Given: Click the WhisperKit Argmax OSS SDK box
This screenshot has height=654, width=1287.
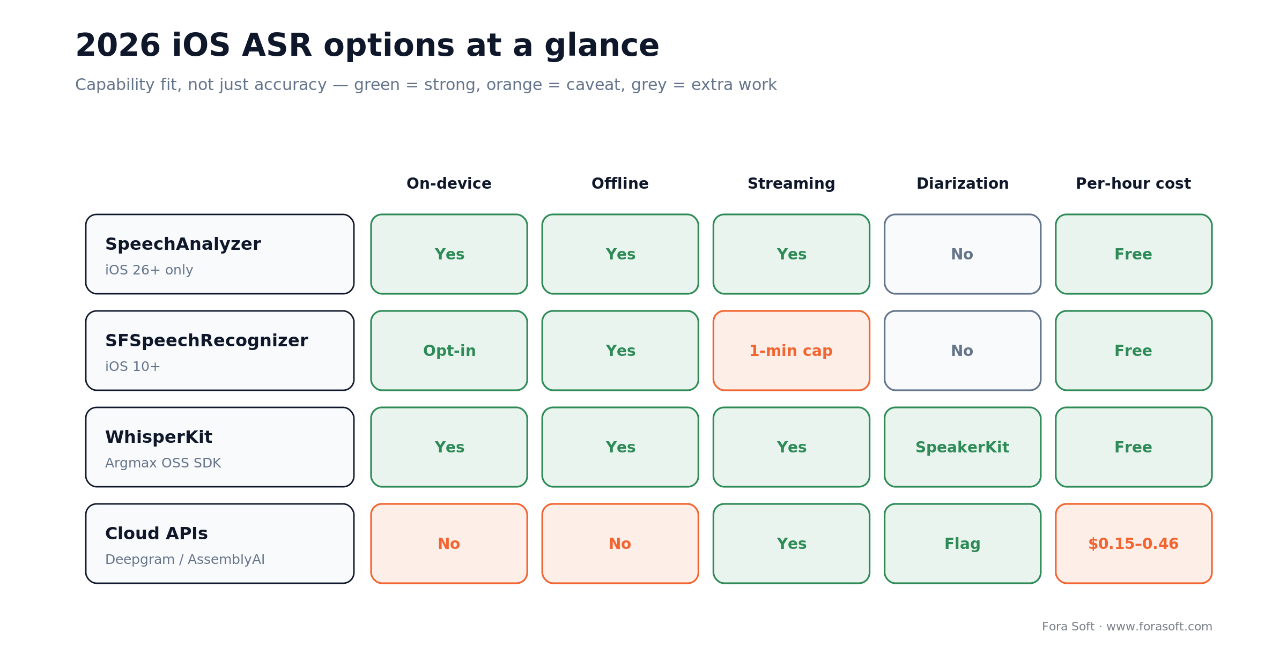Looking at the screenshot, I should click(x=220, y=447).
